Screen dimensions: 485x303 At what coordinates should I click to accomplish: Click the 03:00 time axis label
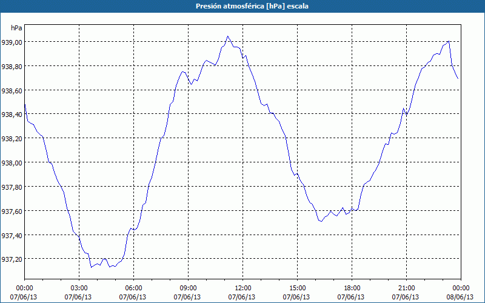[79, 288]
